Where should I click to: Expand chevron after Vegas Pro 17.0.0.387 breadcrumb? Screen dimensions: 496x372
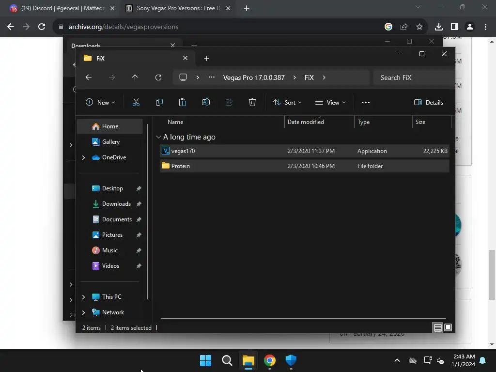point(294,77)
